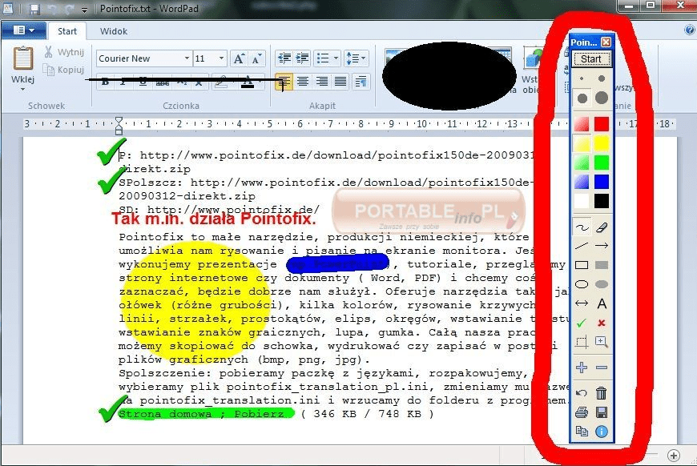Expand the bullet list style dropdown
The image size is (697, 466).
[336, 58]
